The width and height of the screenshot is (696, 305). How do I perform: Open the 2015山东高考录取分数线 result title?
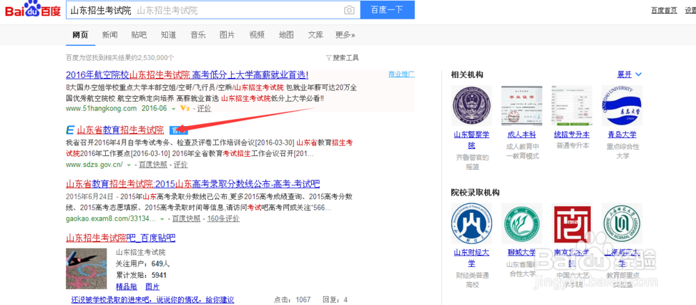click(193, 184)
